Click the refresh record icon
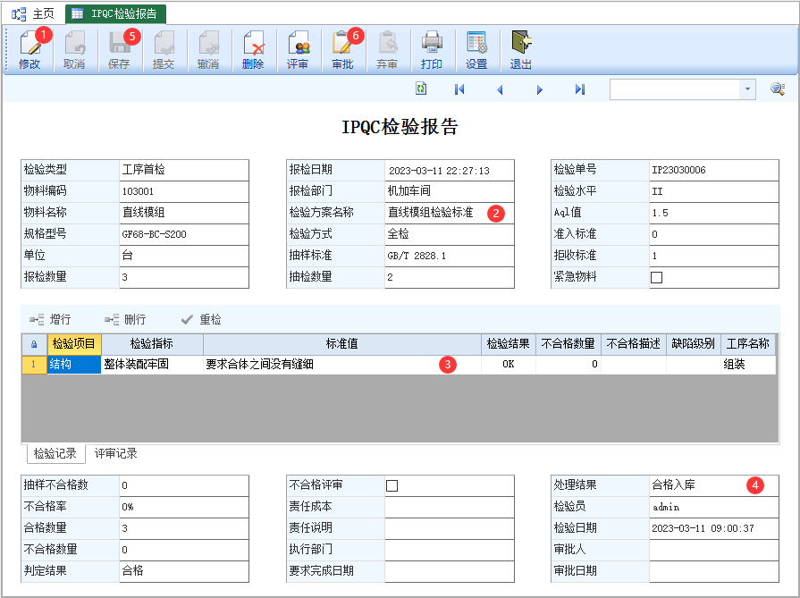This screenshot has height=598, width=800. (421, 88)
